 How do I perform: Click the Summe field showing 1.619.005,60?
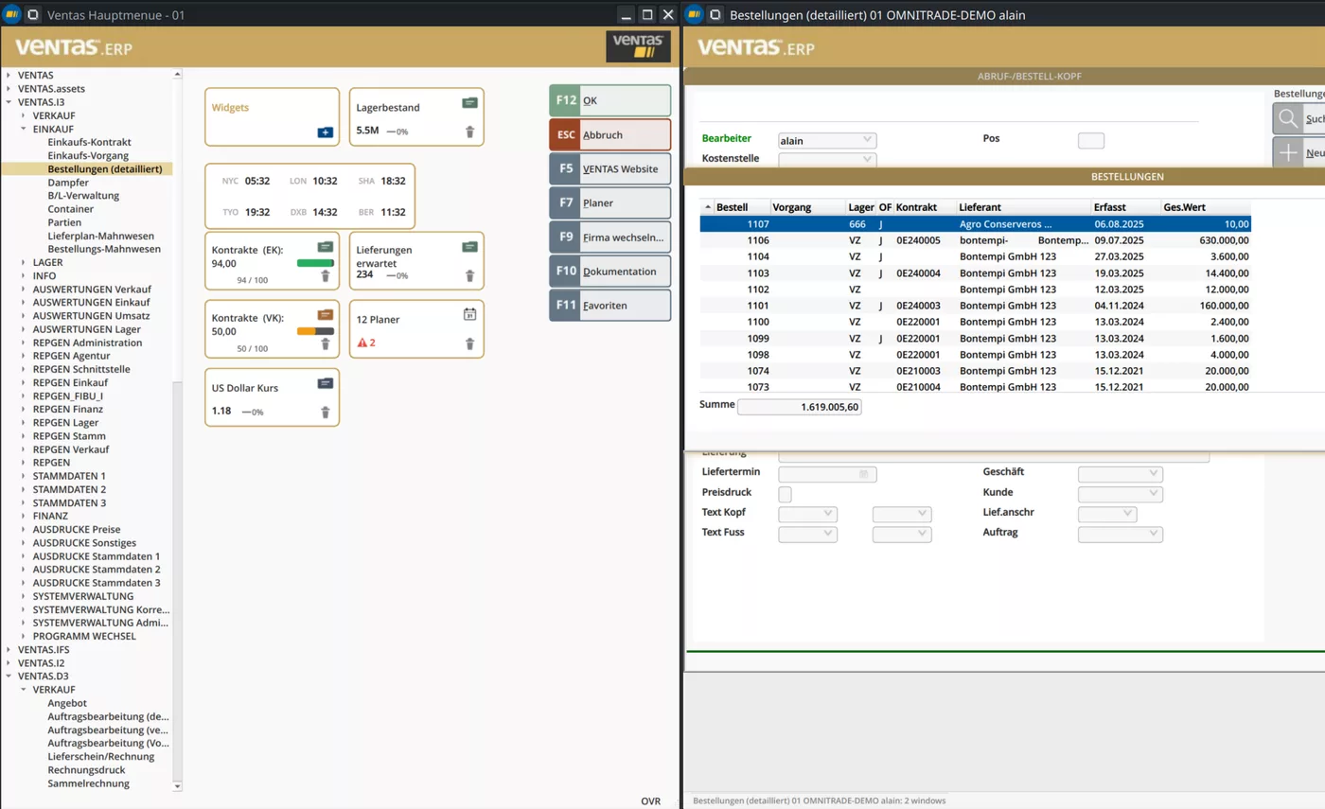click(x=800, y=407)
